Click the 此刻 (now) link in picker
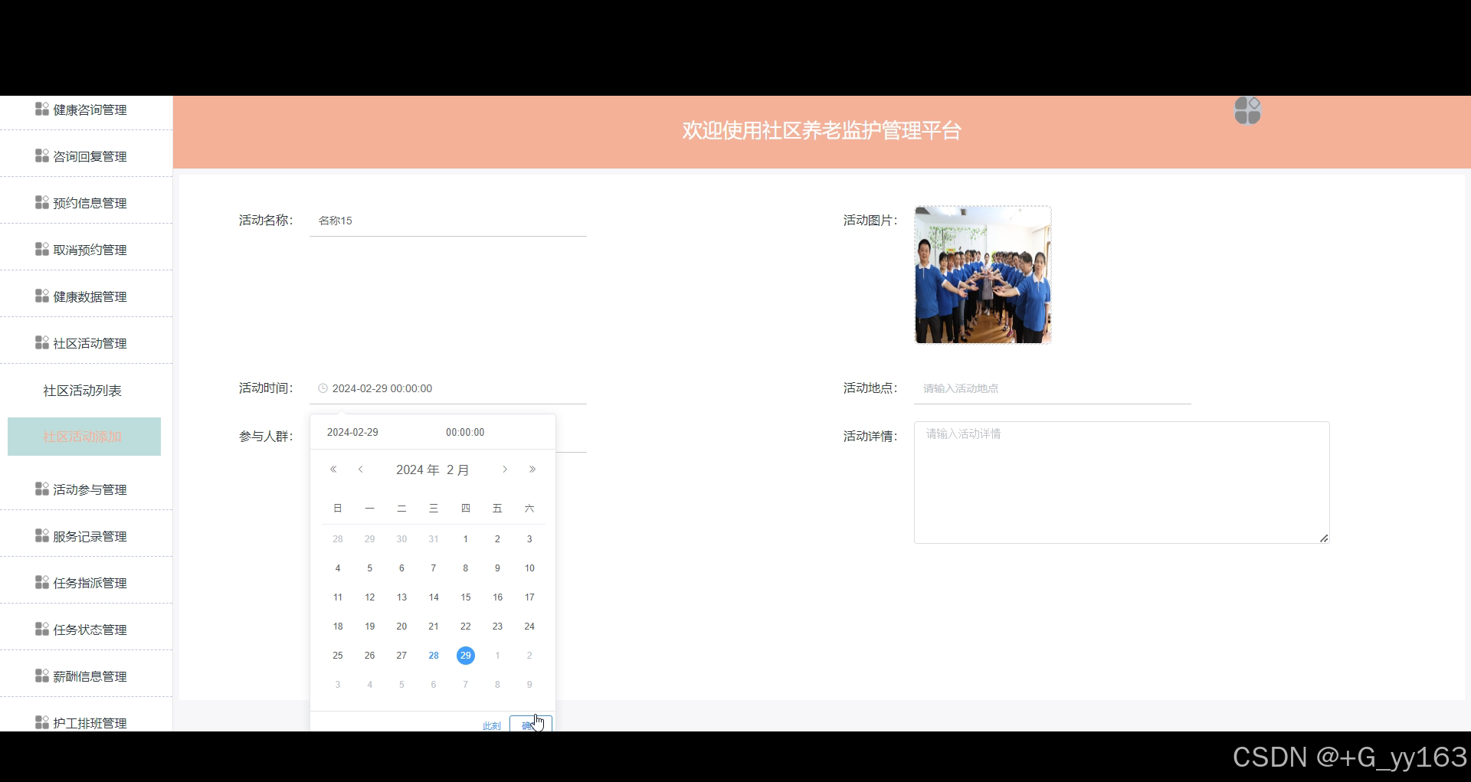Image resolution: width=1471 pixels, height=782 pixels. point(492,725)
